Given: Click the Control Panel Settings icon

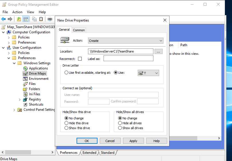Looking at the screenshot, I should pyautogui.click(x=20, y=110).
